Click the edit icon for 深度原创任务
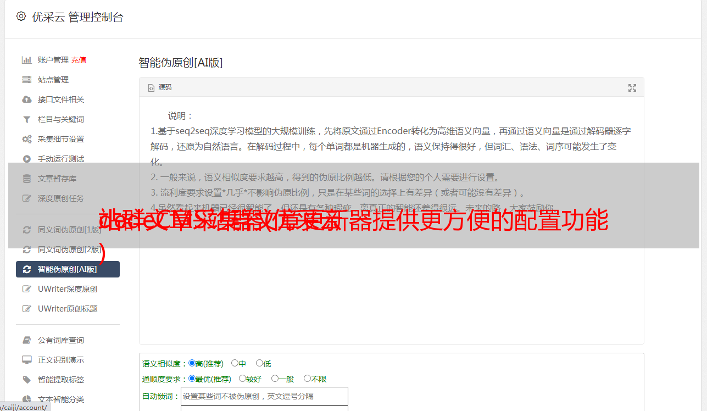Viewport: 707px width, 411px height. [x=26, y=198]
